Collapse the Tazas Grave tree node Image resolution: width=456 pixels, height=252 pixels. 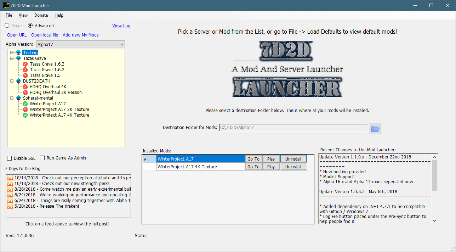(12, 58)
